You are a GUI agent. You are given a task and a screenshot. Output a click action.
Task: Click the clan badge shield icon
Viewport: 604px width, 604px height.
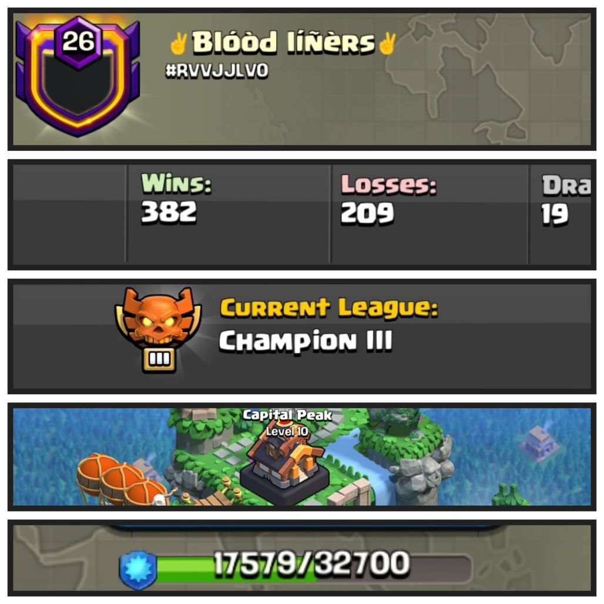tap(78, 77)
